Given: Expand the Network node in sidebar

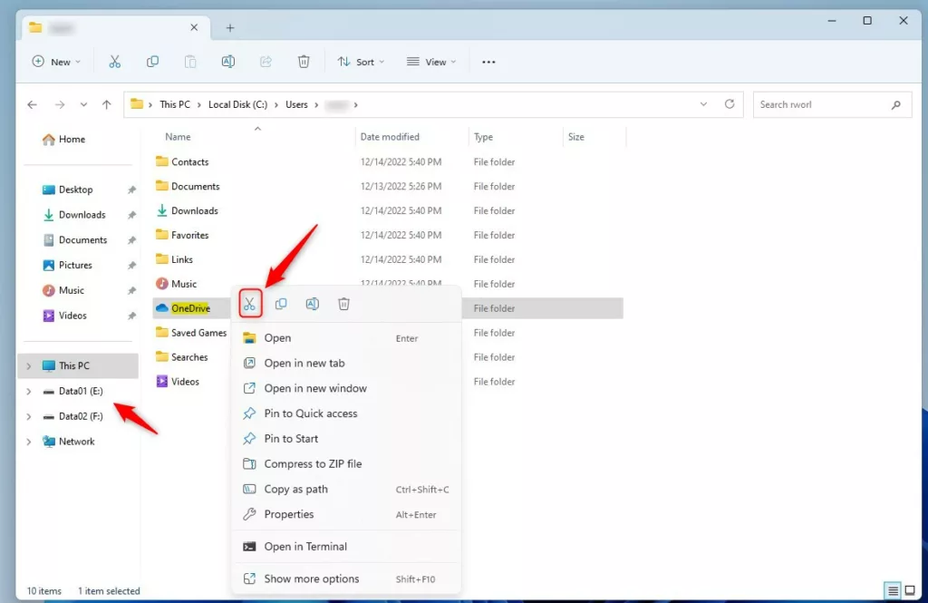Looking at the screenshot, I should coord(29,442).
